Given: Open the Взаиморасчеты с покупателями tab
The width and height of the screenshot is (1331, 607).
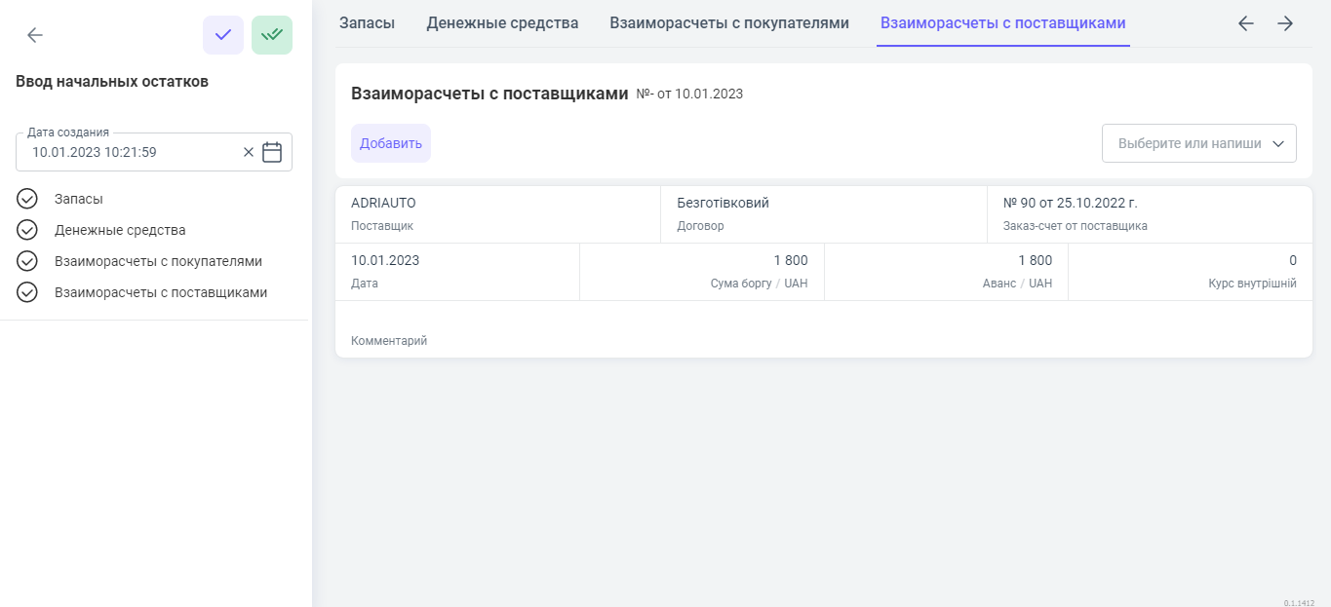Looking at the screenshot, I should click(728, 23).
